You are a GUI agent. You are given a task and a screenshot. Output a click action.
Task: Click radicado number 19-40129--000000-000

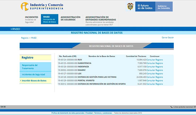click(x=68, y=81)
